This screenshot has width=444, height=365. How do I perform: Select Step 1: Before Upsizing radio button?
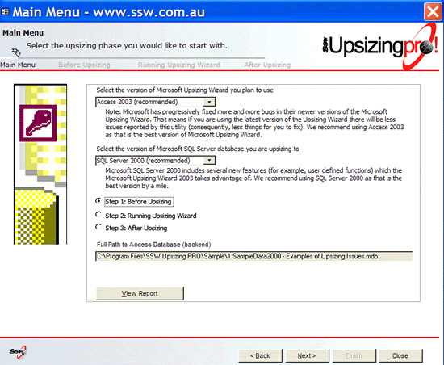pyautogui.click(x=98, y=201)
